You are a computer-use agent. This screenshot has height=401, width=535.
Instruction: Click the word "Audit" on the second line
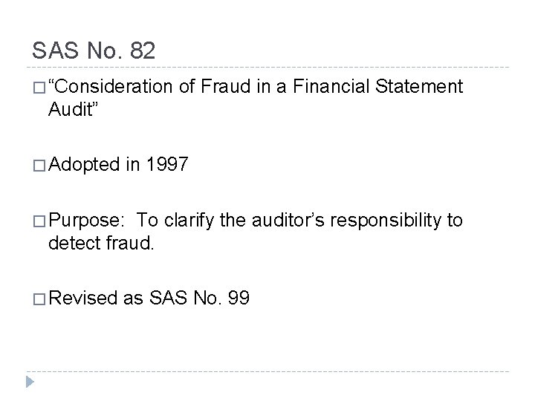[71, 109]
